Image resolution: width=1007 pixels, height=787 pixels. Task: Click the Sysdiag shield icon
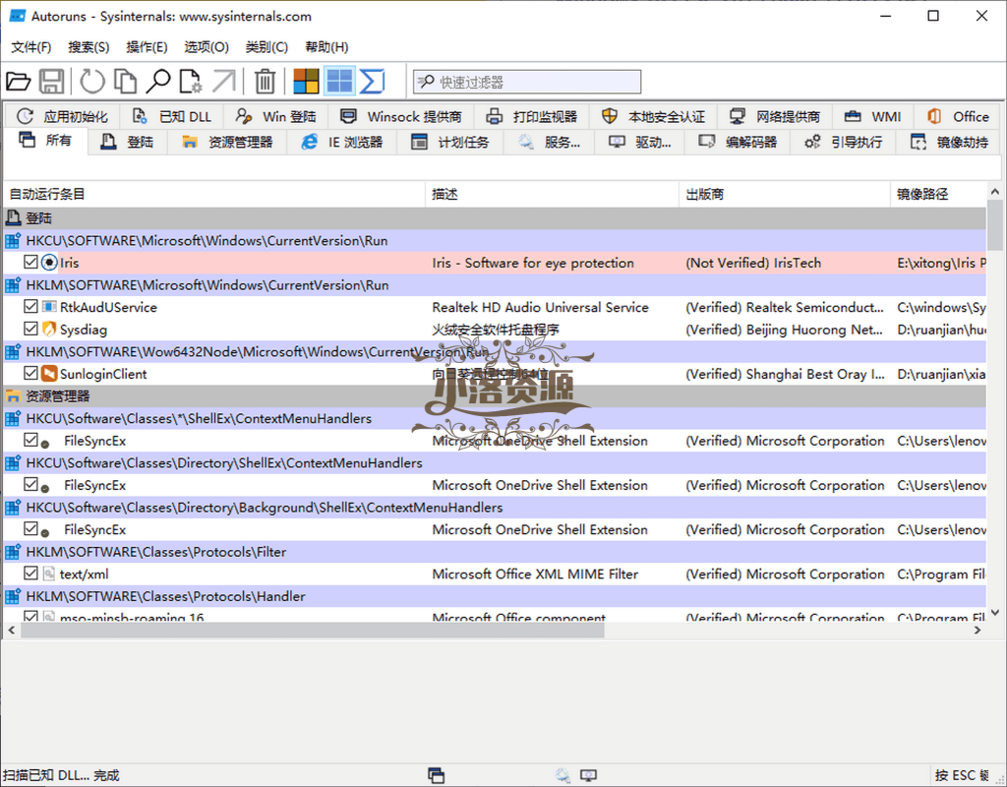[x=49, y=329]
